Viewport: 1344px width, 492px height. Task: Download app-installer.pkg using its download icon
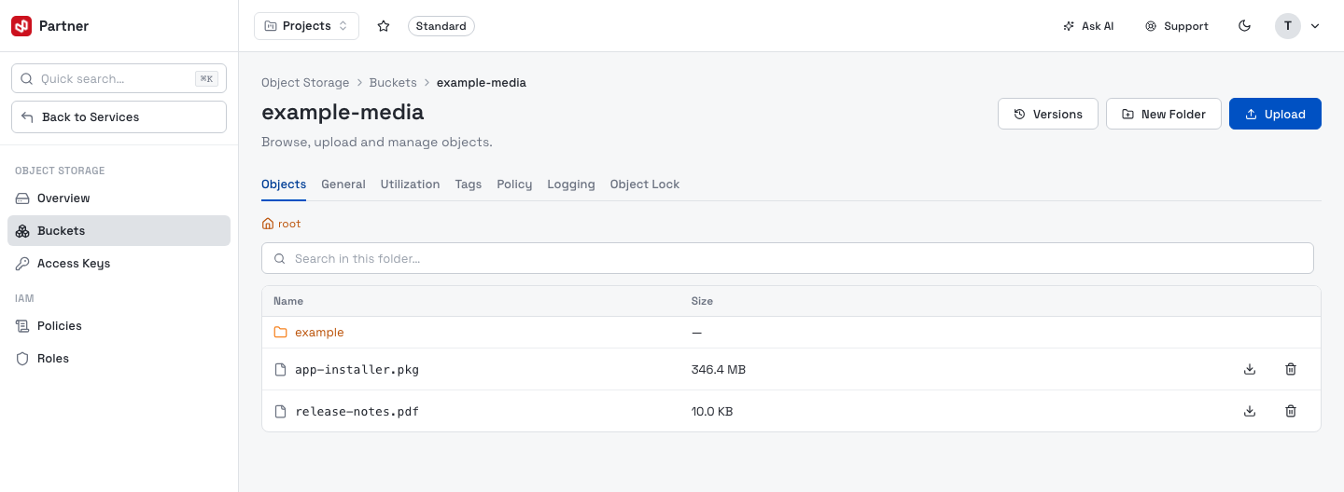[x=1250, y=369]
